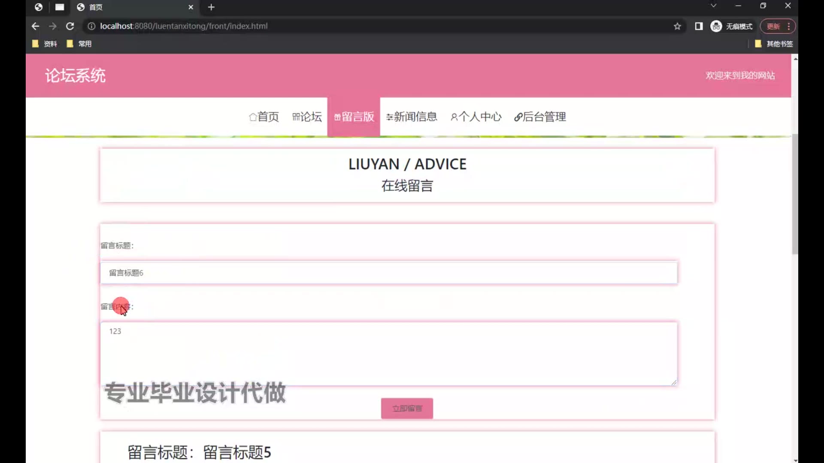This screenshot has height=463, width=824.
Task: Open the new tab plus button
Action: pos(211,7)
